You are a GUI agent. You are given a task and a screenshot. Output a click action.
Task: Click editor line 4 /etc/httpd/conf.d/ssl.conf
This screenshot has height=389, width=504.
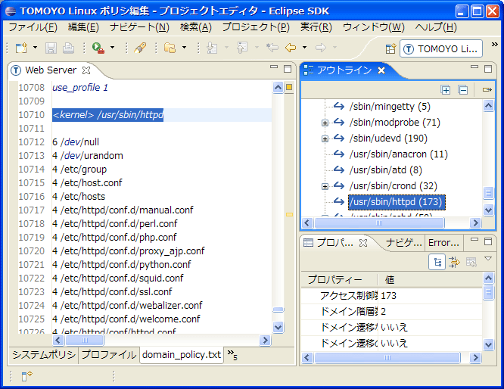pyautogui.click(x=112, y=291)
